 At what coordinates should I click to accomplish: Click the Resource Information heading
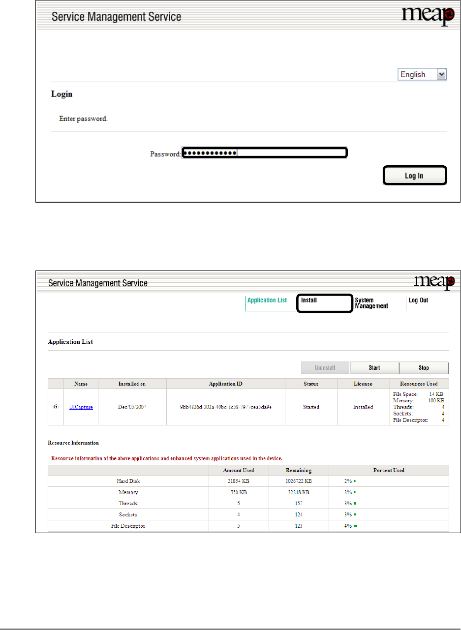(73, 443)
